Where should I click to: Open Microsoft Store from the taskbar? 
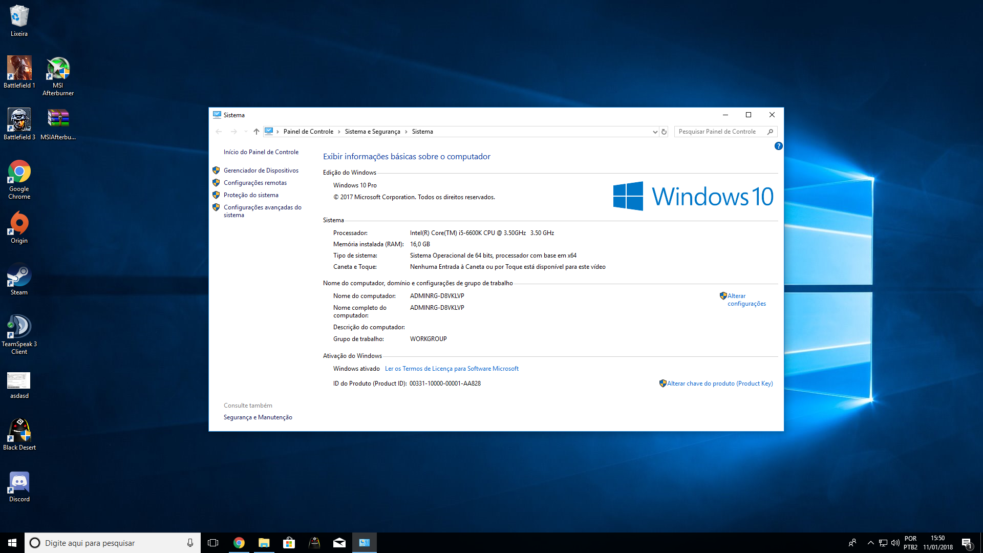[x=289, y=543]
